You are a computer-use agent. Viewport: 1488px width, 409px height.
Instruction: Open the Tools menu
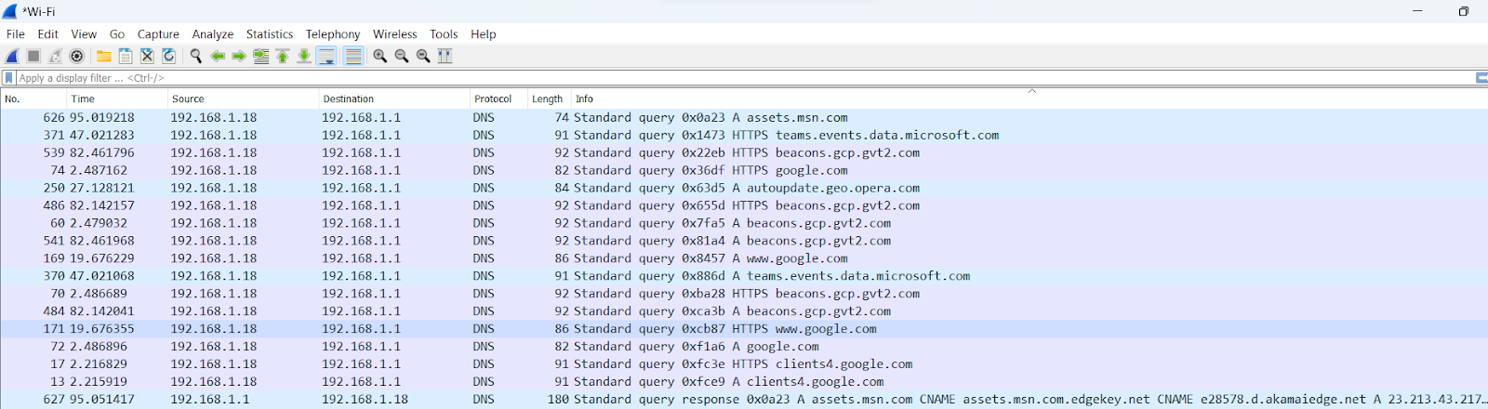(444, 34)
